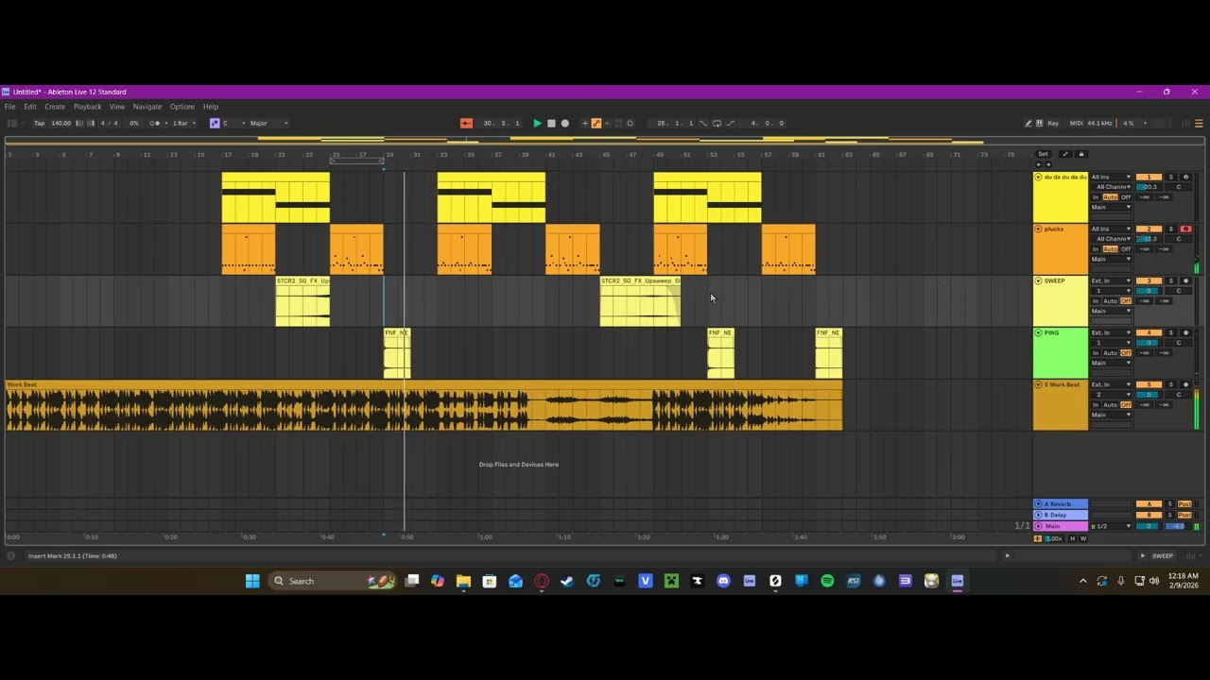Activate Draw Mode pencil icon
Screen dimensions: 1210x680
click(x=1028, y=123)
